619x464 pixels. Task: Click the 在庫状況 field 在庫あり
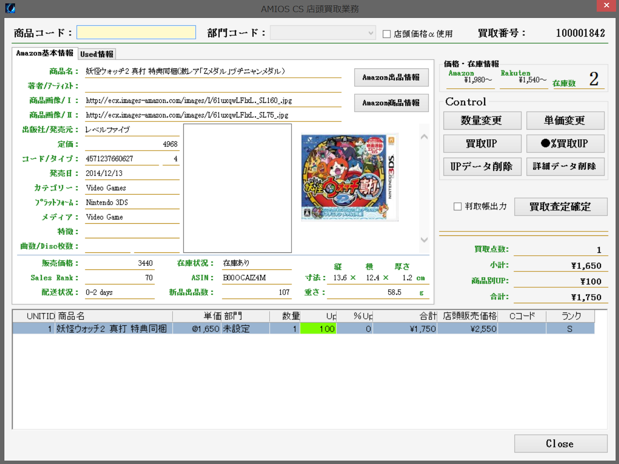257,263
